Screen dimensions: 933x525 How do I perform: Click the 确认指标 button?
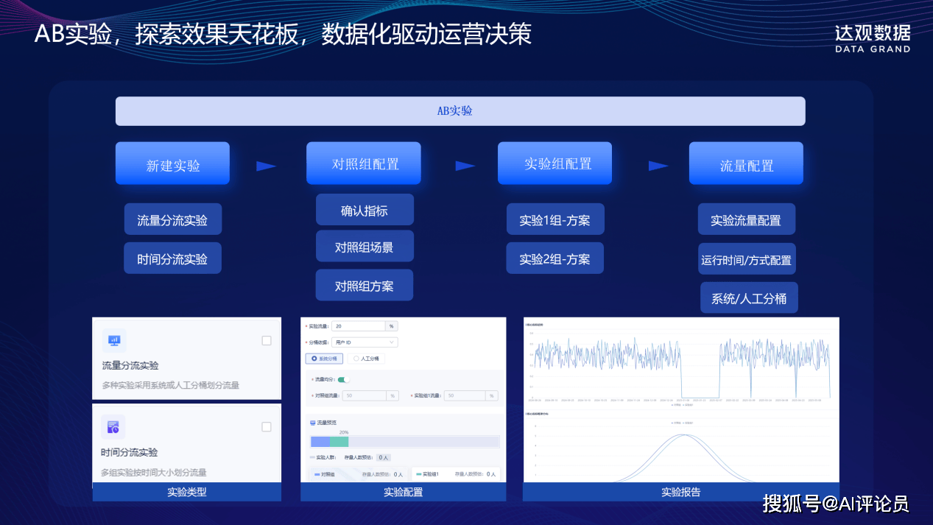click(x=365, y=210)
